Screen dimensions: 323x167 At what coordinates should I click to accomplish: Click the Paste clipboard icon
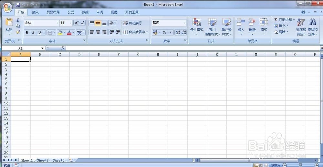pos(9,22)
